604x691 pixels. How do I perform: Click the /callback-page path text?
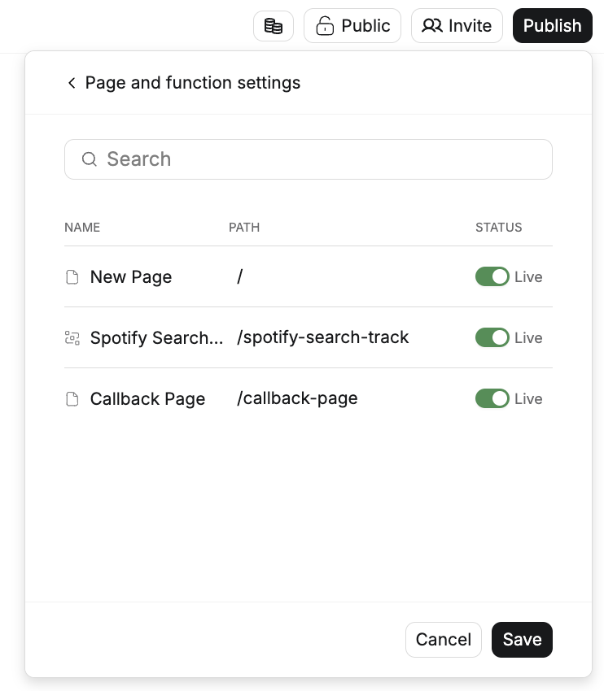[x=297, y=398]
